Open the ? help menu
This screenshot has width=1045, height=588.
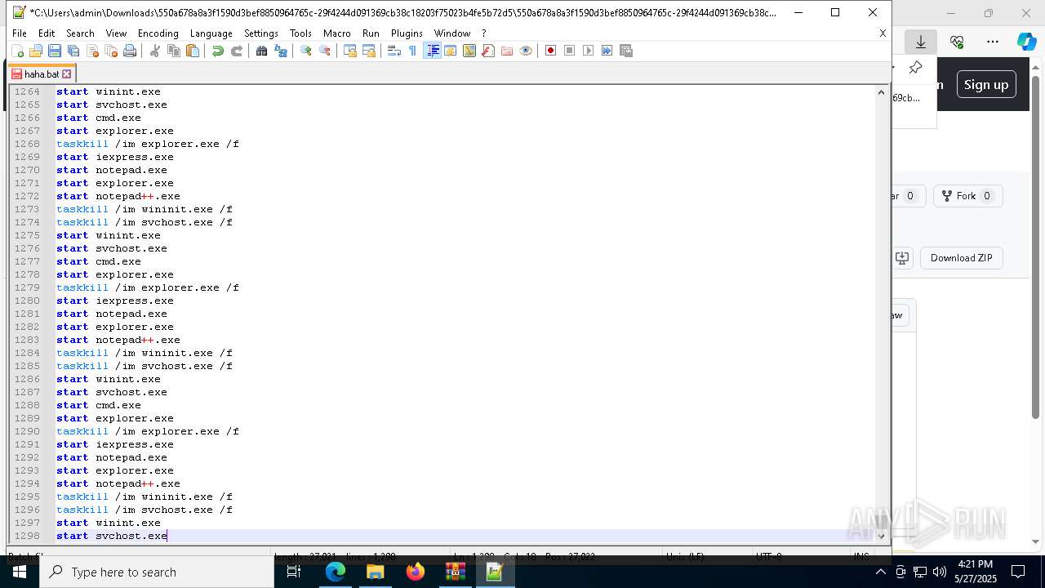(x=483, y=33)
